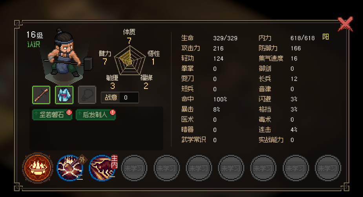Click the red alert badge on 后发制人
363x197 pixels.
(113, 112)
